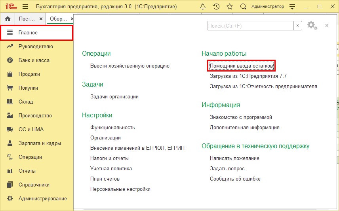This screenshot has width=339, height=211.
Task: Switch to the Пост... tab
Action: coord(27,19)
